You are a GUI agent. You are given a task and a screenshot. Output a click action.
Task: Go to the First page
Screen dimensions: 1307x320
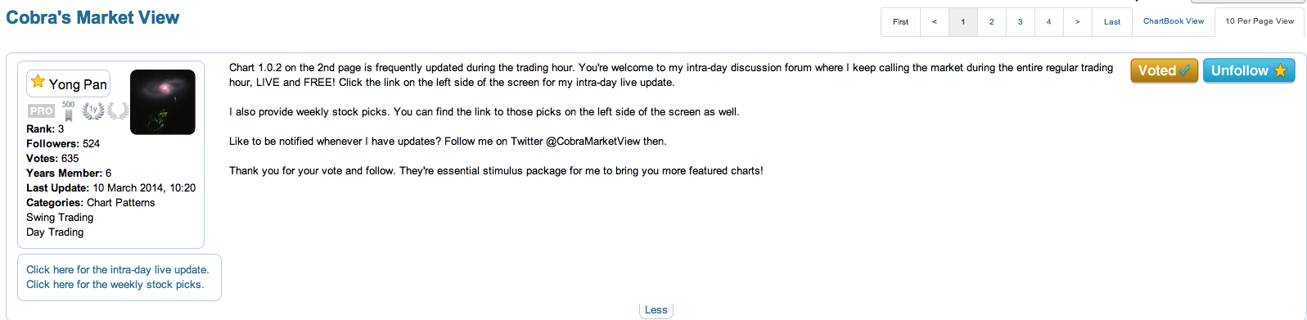click(x=900, y=22)
